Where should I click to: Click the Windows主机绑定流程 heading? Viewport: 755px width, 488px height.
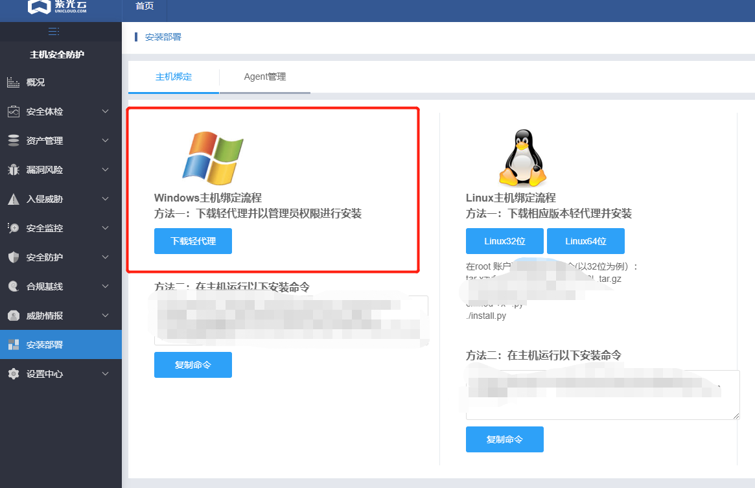coord(208,198)
